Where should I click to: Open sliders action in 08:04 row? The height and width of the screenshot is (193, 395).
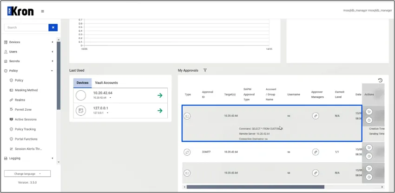point(369,168)
